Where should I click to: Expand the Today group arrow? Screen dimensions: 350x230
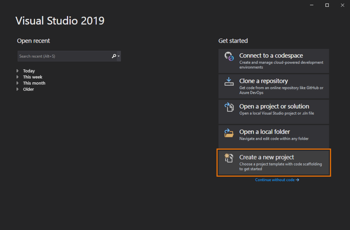pyautogui.click(x=18, y=71)
